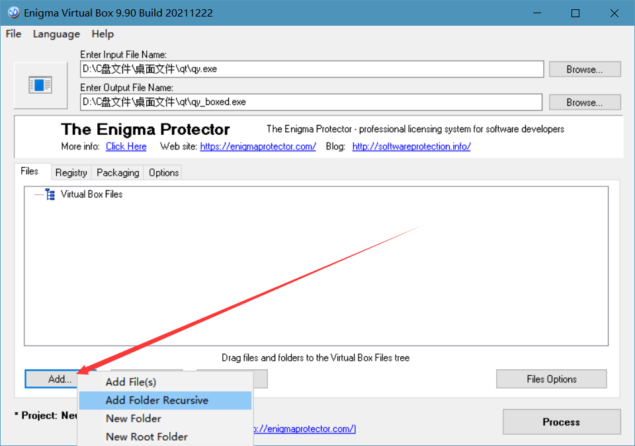Open the softwareprotection.info blog link
The width and height of the screenshot is (635, 446).
pos(411,147)
